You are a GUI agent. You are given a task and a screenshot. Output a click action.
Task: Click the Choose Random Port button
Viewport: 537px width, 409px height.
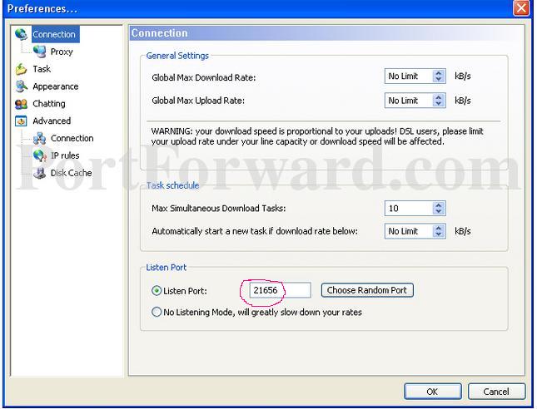tap(367, 290)
